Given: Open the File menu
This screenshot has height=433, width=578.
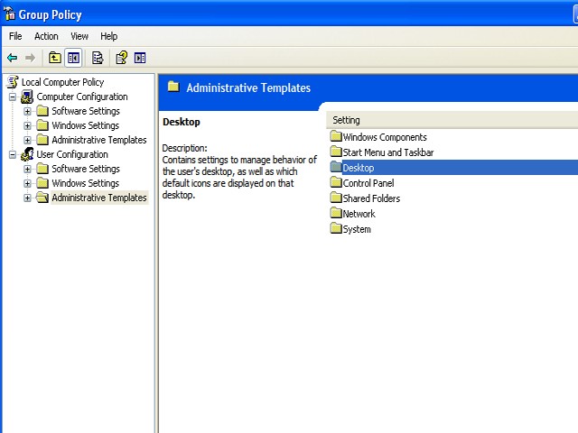Looking at the screenshot, I should (15, 36).
